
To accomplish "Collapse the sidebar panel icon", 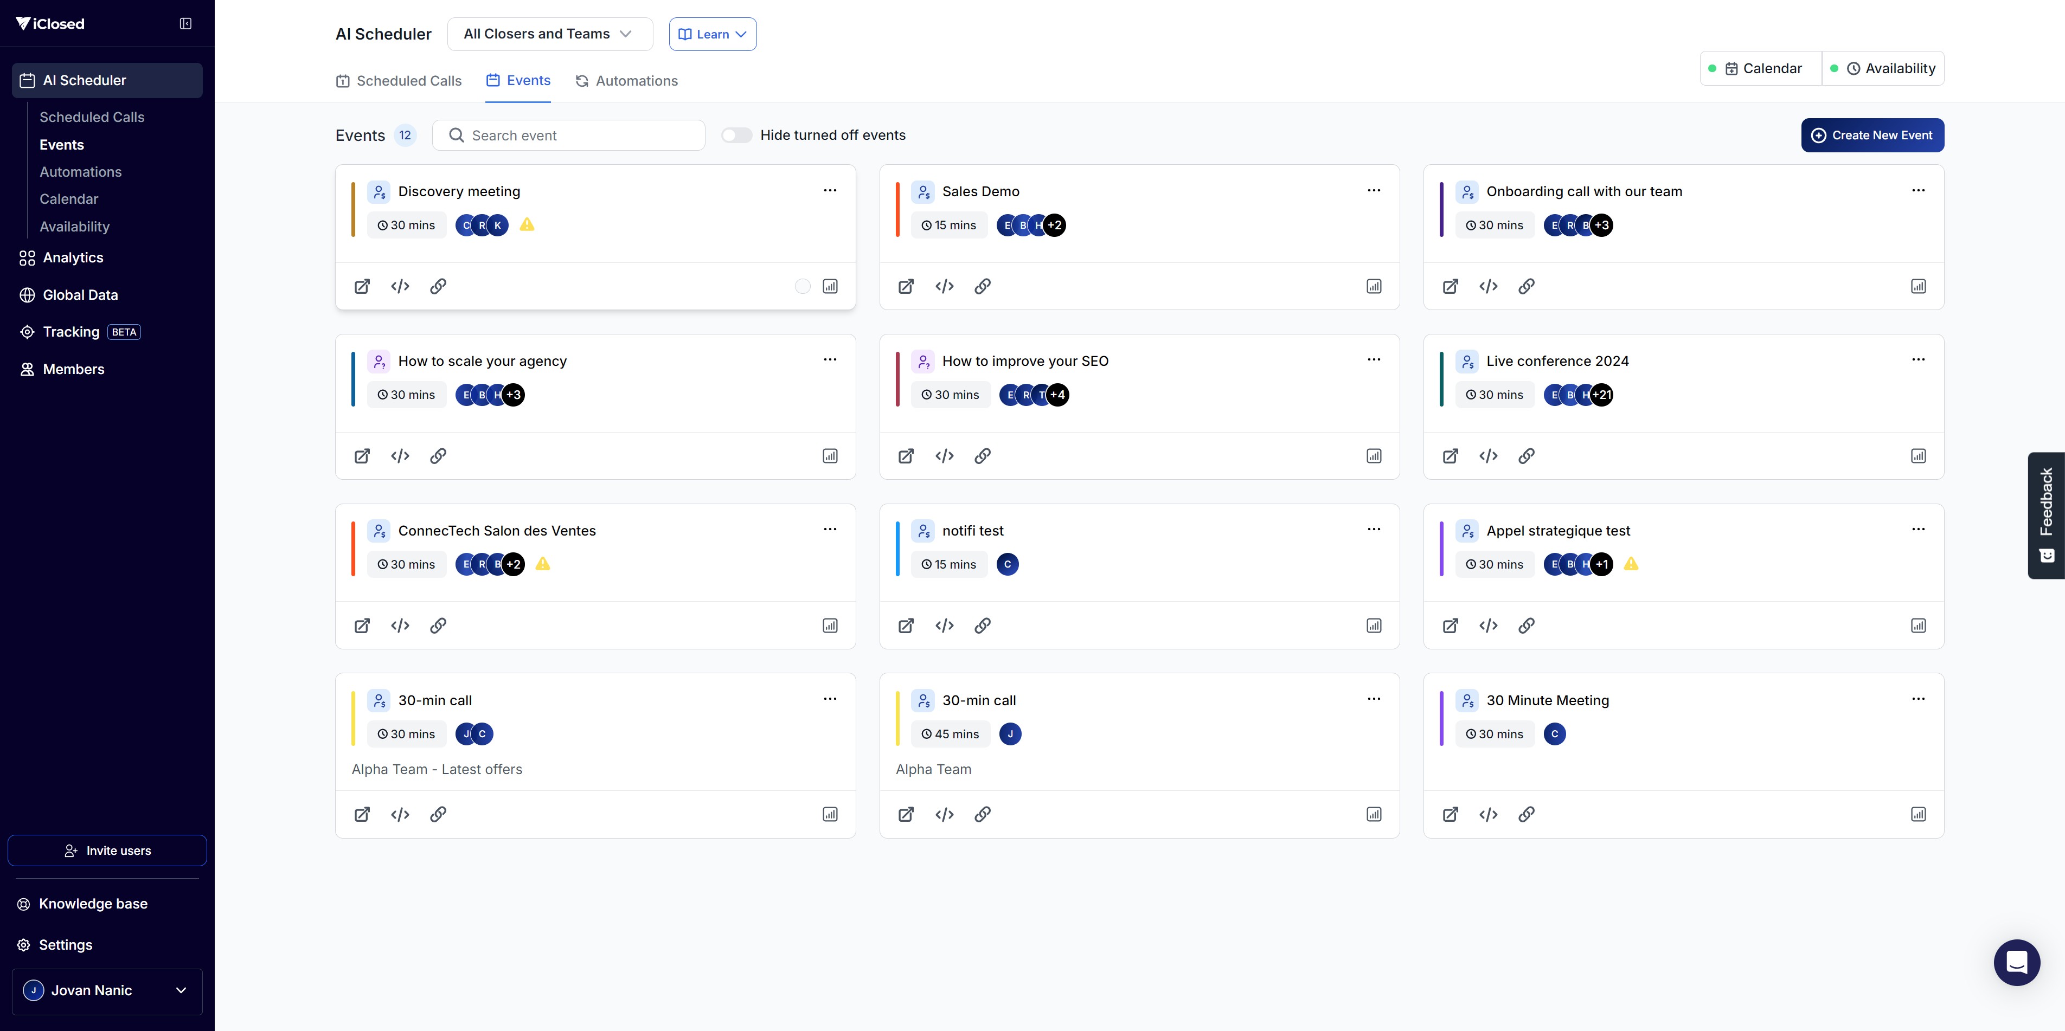I will 185,23.
